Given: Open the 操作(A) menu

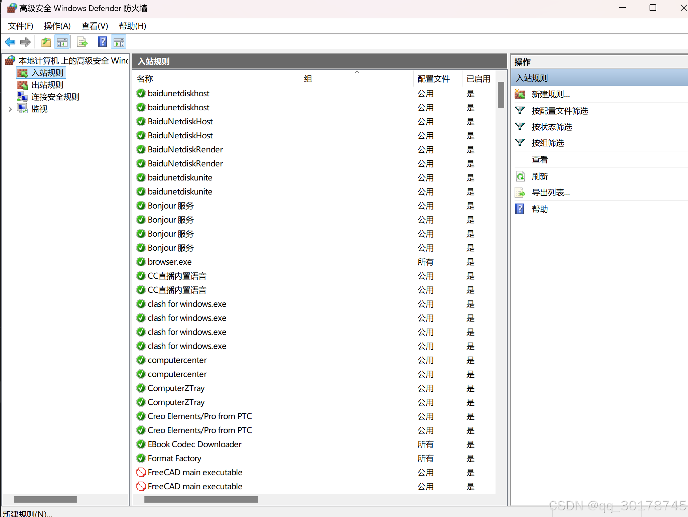Looking at the screenshot, I should coord(57,26).
